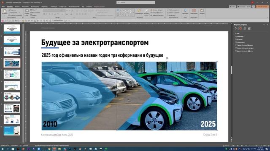Open the Add-ins (Надстройки) button
The width and height of the screenshot is (270, 151).
click(x=194, y=12)
